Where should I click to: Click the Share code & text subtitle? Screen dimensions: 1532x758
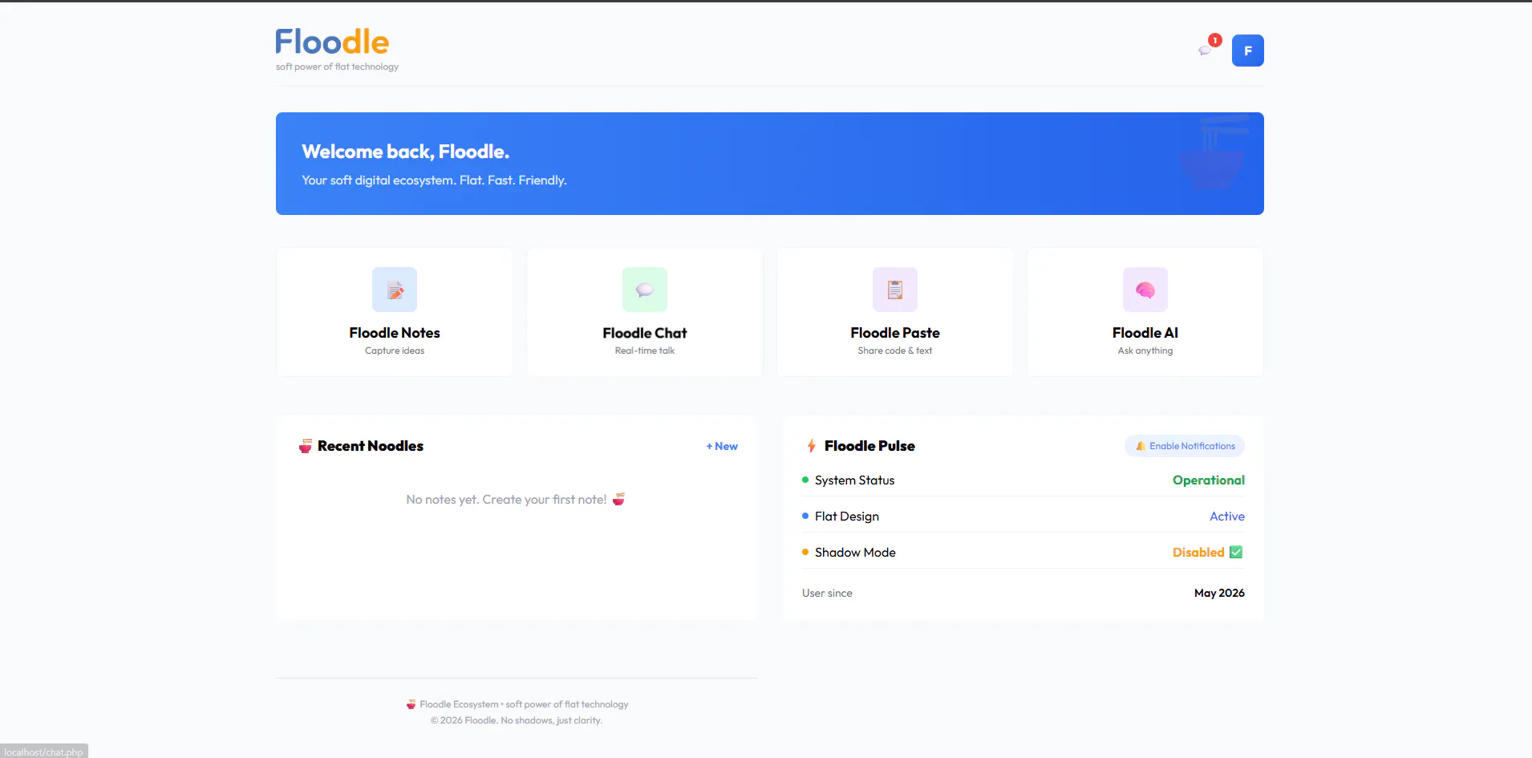click(895, 351)
